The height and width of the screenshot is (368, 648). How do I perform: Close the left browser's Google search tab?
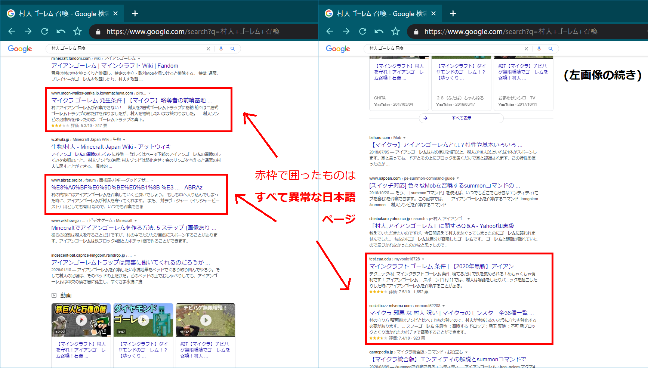(115, 13)
